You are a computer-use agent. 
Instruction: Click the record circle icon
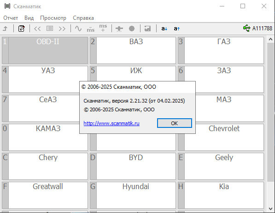pos(132,29)
